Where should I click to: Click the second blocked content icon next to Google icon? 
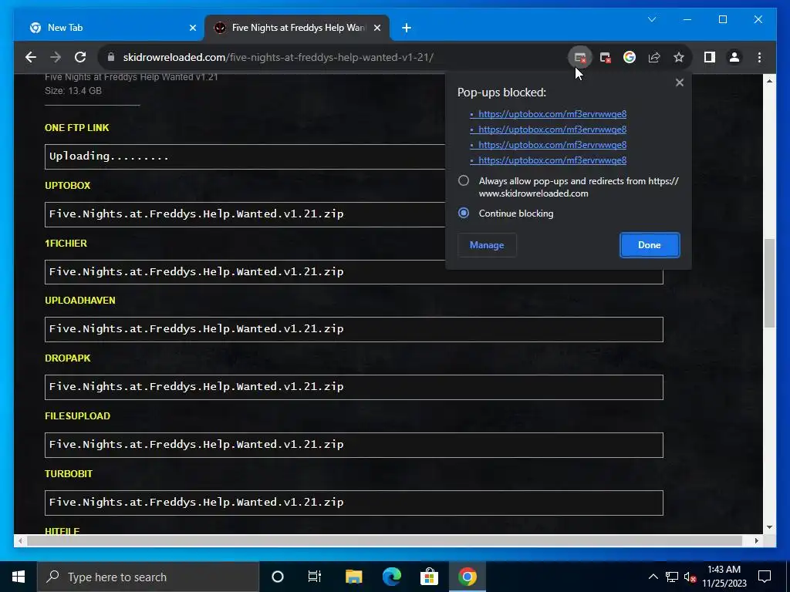(x=605, y=57)
